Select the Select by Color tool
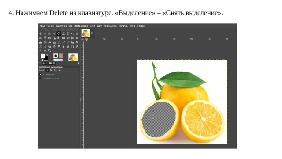The image size is (282, 159). pyautogui.click(x=77, y=34)
